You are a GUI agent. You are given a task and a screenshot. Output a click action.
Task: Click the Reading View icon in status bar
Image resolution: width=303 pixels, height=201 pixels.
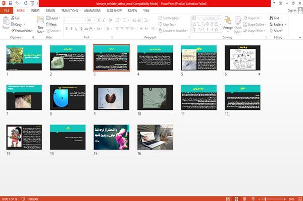click(x=244, y=199)
